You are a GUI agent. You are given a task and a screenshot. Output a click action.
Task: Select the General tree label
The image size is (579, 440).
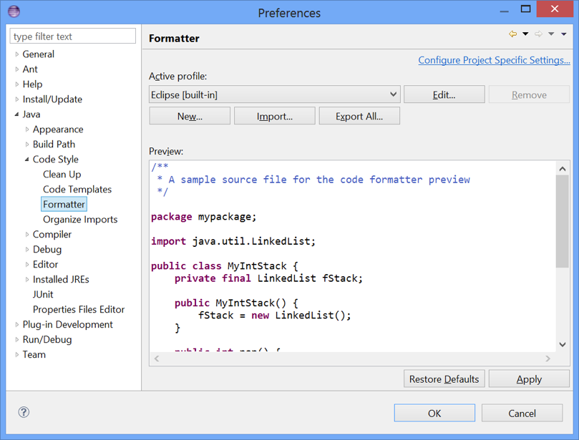(39, 54)
